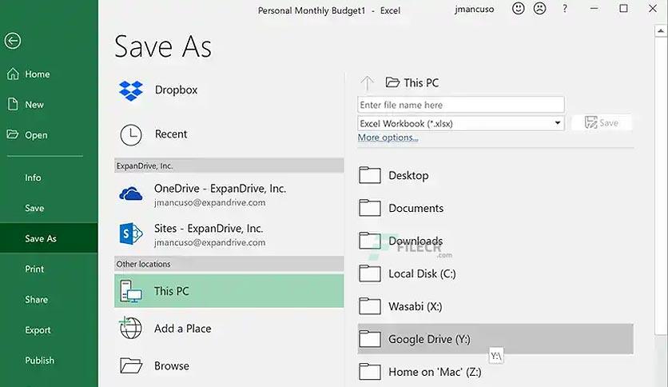Open the Print menu item
668x387 pixels.
(x=34, y=269)
